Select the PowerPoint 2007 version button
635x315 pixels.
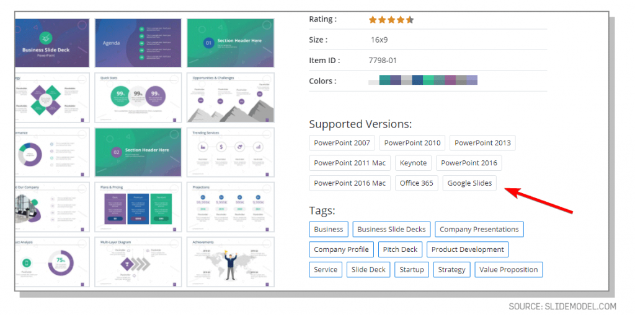[342, 143]
